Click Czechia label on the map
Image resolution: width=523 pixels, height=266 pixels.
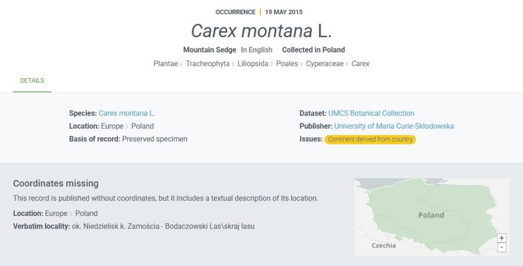coord(384,246)
